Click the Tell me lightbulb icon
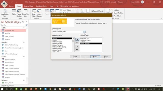Viewport: 163px width, 91px height. click(x=57, y=6)
